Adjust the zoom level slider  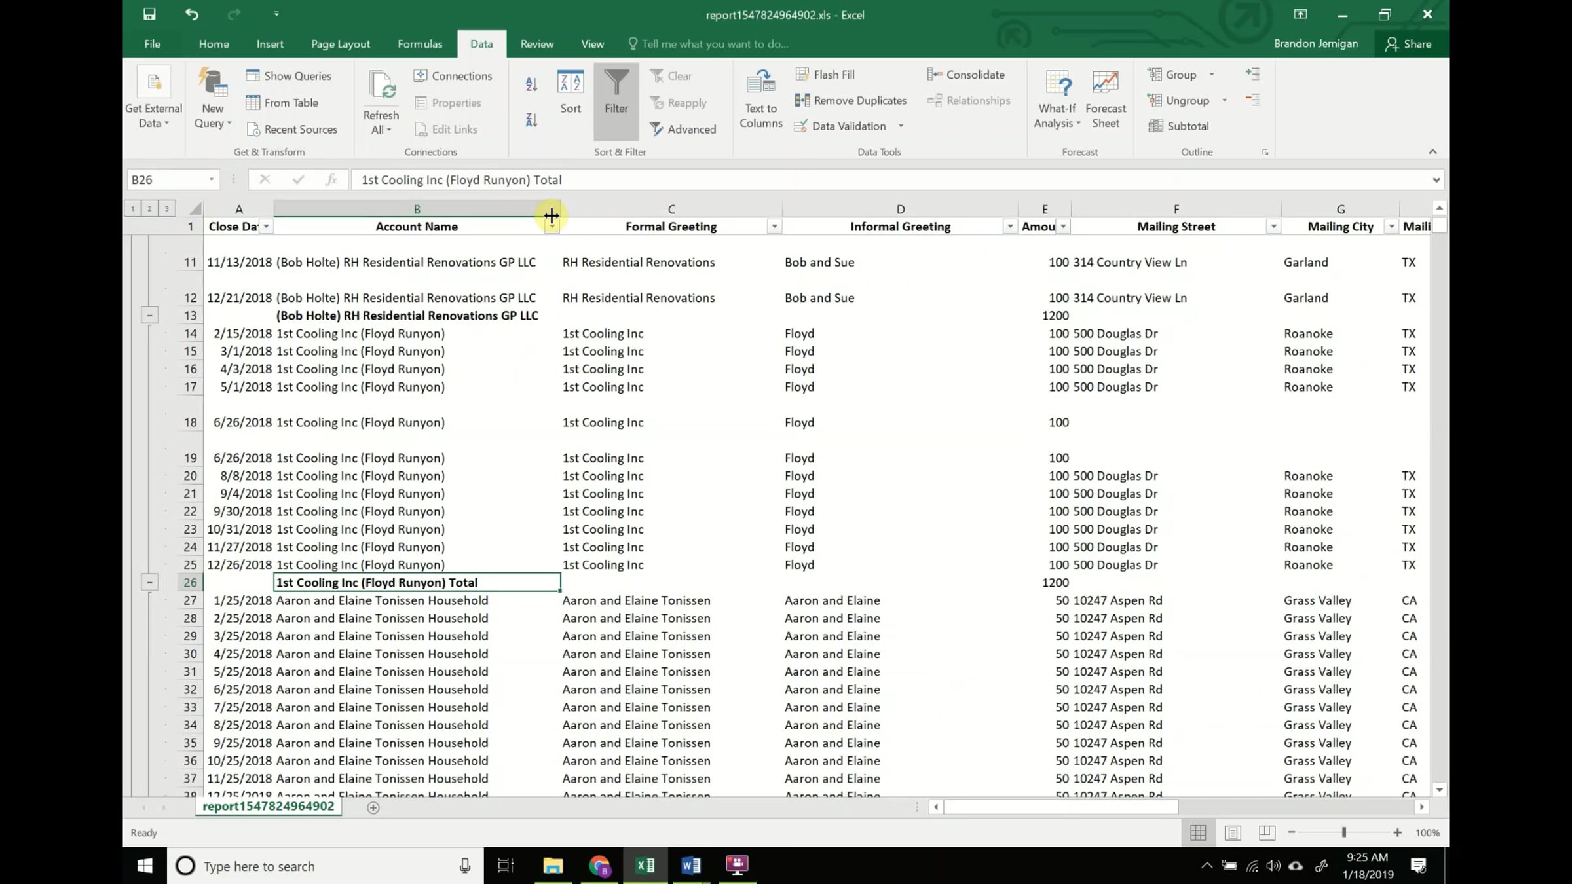pos(1343,832)
